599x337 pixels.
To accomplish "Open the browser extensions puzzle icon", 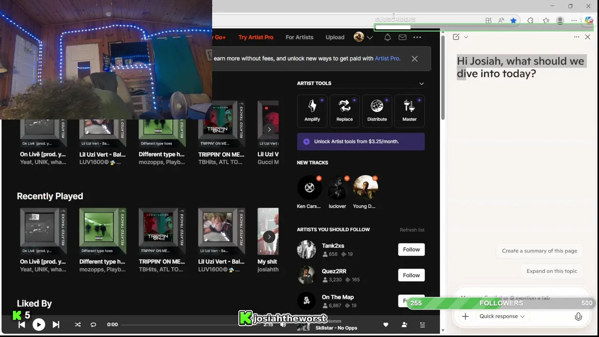I will coord(530,21).
